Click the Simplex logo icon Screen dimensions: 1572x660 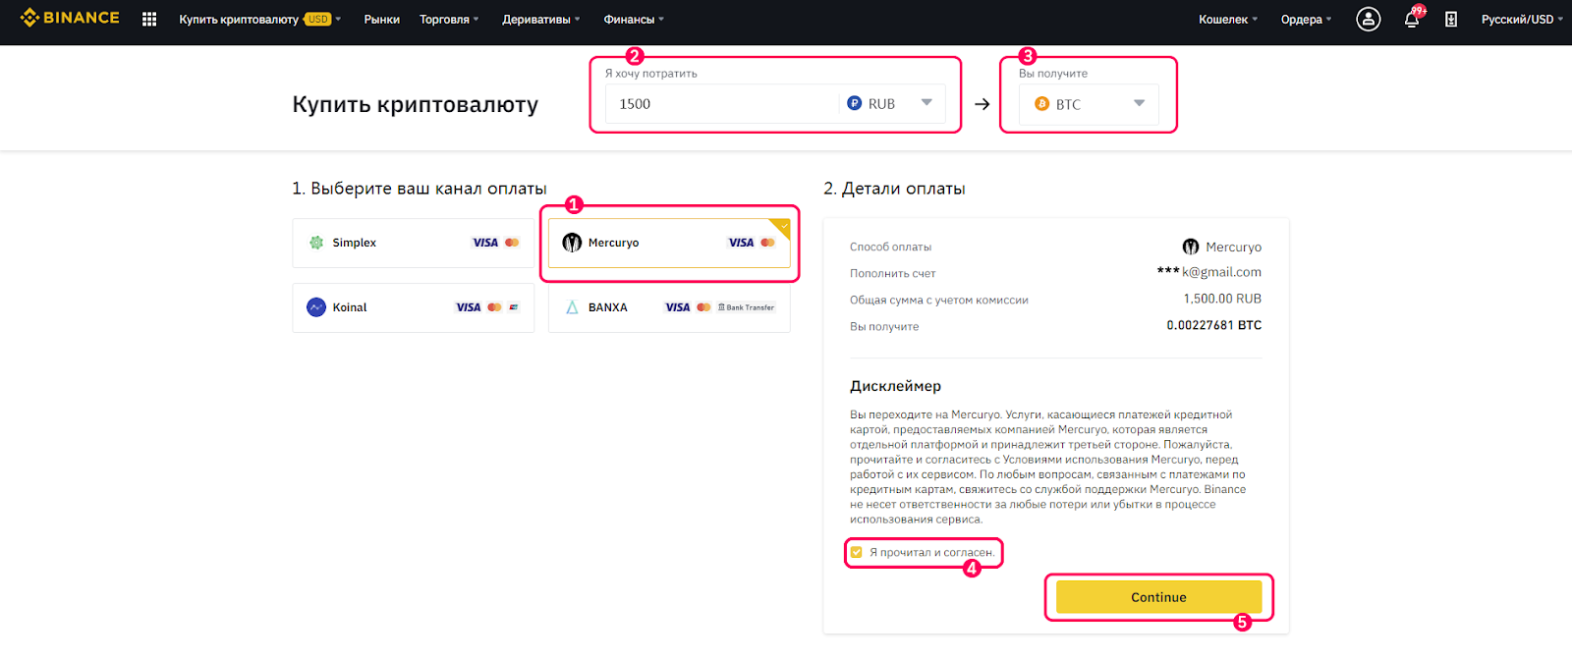pyautogui.click(x=316, y=243)
